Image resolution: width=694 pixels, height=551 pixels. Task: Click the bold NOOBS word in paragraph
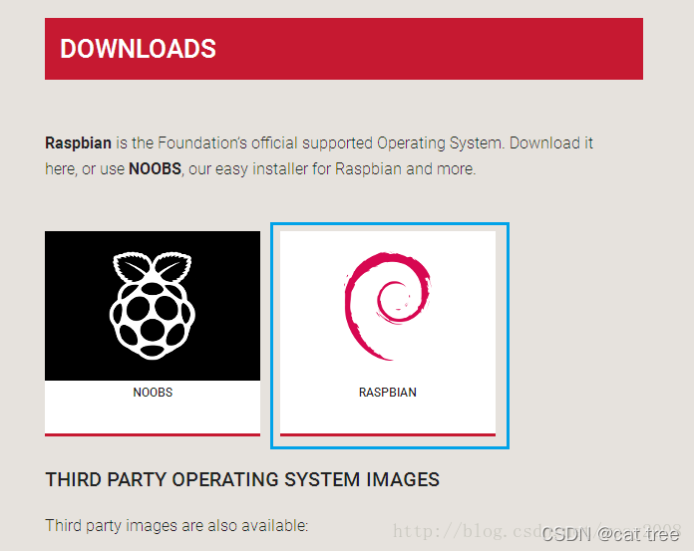[155, 168]
